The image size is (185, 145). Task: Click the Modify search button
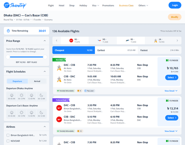click(x=175, y=17)
